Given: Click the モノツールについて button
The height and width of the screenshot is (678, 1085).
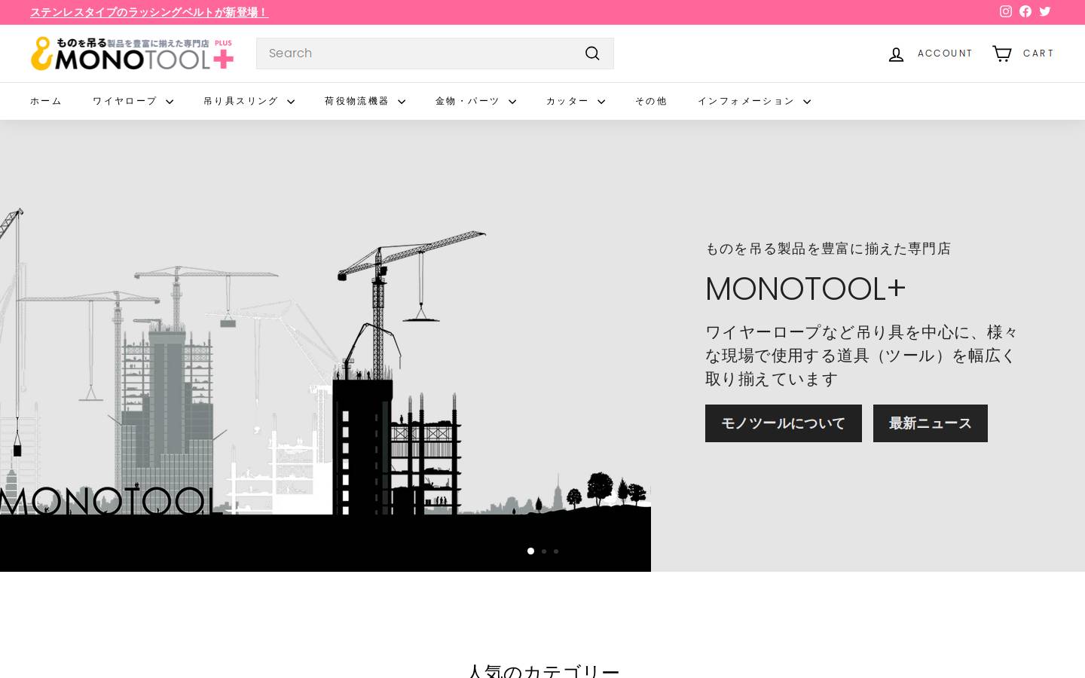Looking at the screenshot, I should [x=784, y=423].
